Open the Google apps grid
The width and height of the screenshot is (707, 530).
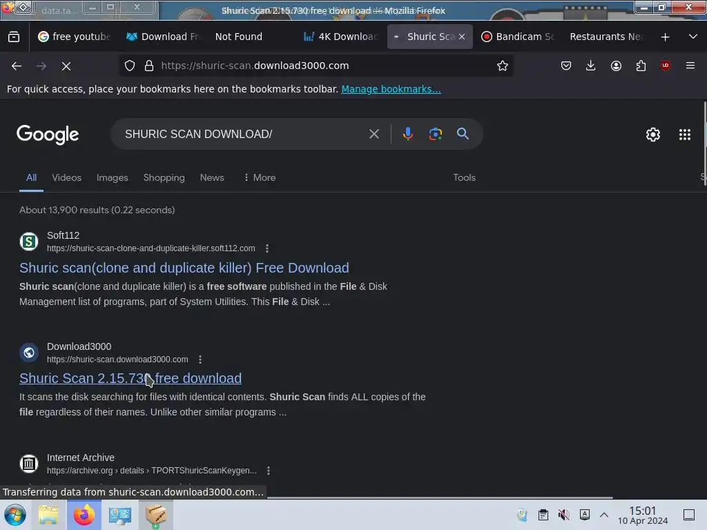point(684,135)
